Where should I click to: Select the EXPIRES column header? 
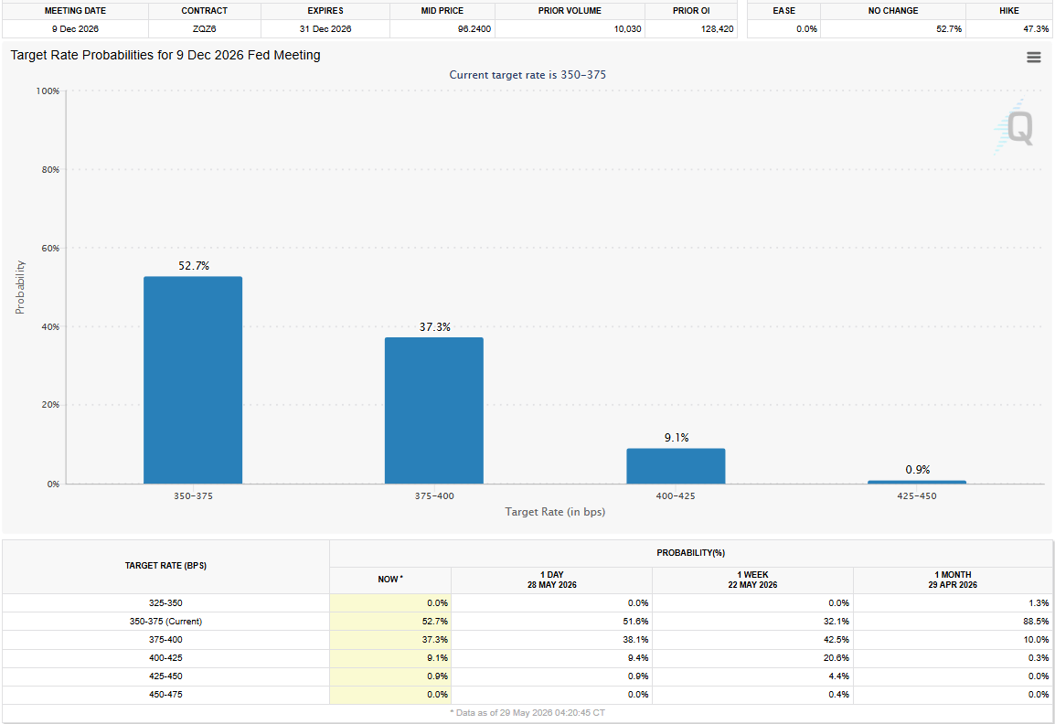(x=325, y=11)
